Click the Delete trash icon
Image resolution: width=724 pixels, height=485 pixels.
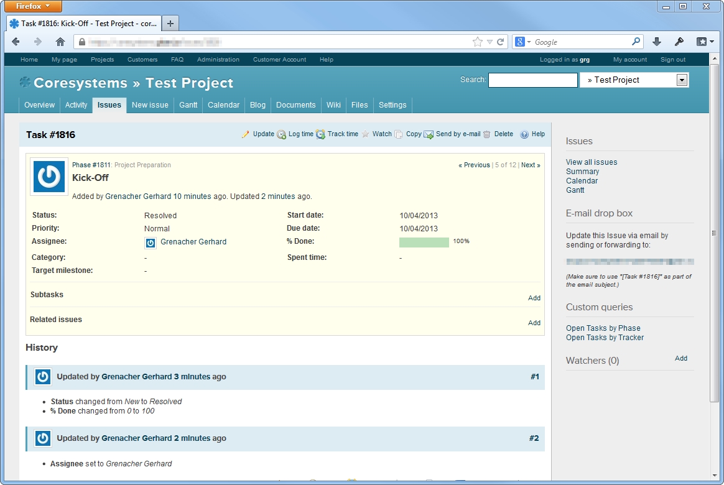click(486, 134)
